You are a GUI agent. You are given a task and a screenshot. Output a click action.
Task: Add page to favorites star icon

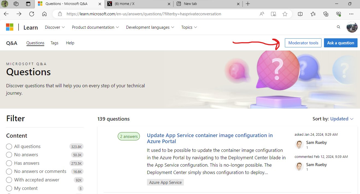pos(285,14)
